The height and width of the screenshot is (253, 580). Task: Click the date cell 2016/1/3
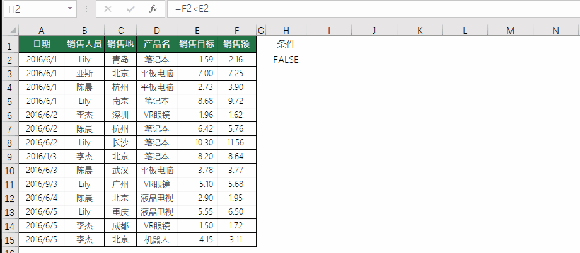coord(42,157)
